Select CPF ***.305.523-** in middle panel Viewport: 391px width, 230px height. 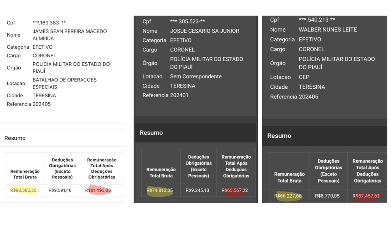[188, 21]
